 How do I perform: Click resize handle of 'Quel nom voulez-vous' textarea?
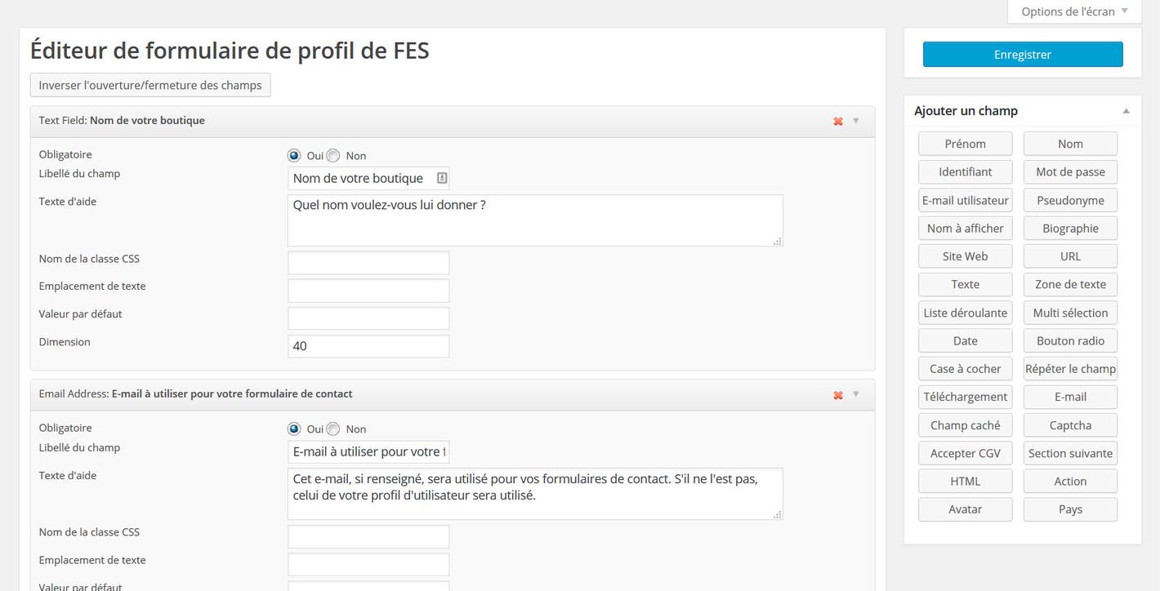pos(777,241)
